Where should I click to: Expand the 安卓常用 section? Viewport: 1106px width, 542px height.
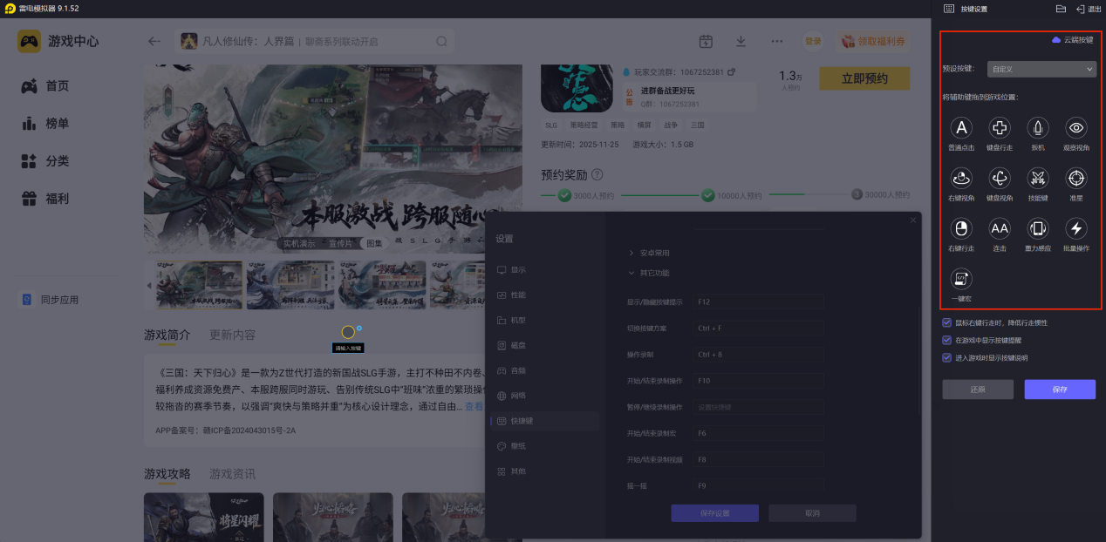click(x=649, y=253)
